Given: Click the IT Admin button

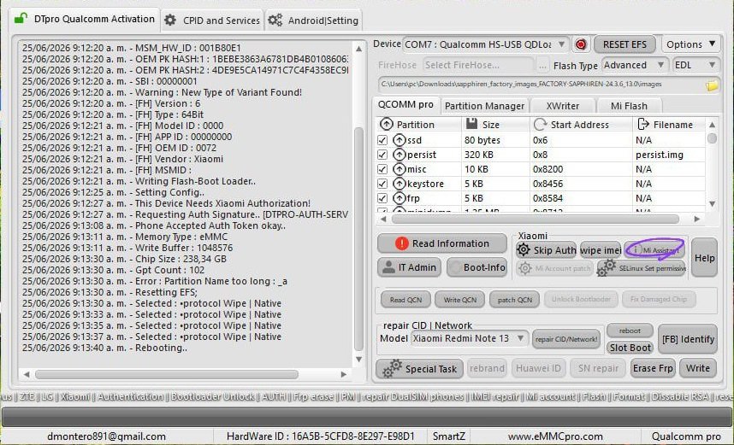Looking at the screenshot, I should [409, 267].
